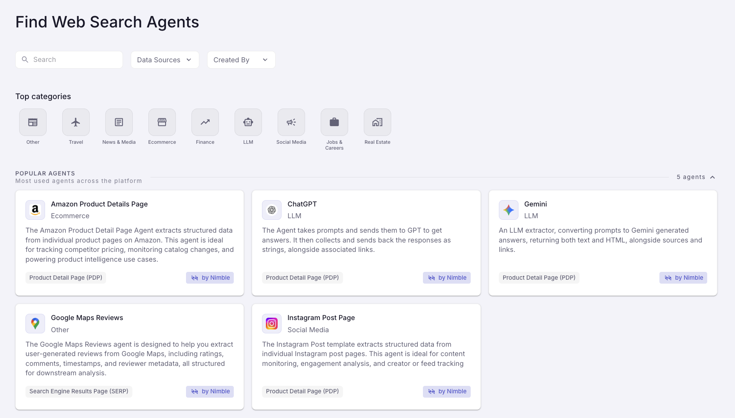Click PDP tag on Amazon card
This screenshot has width=735, height=418.
point(66,278)
